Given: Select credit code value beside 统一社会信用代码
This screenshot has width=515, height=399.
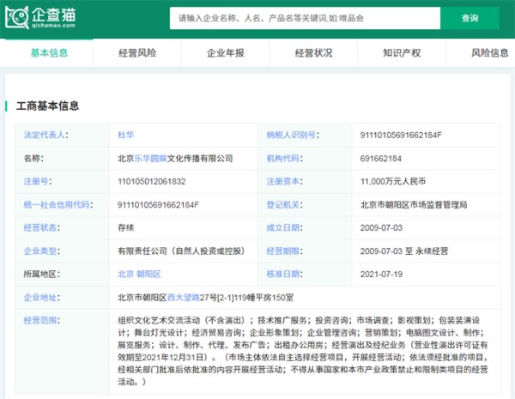Looking at the screenshot, I should pyautogui.click(x=158, y=204).
